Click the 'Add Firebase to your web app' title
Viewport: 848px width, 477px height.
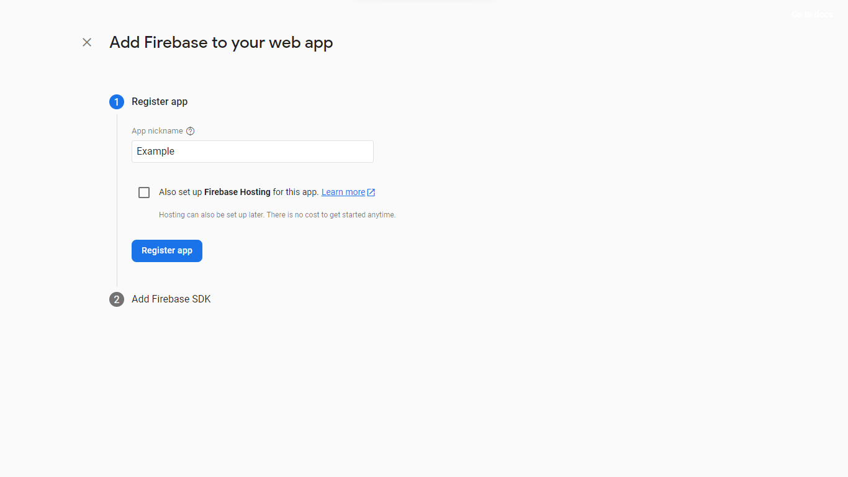[222, 42]
